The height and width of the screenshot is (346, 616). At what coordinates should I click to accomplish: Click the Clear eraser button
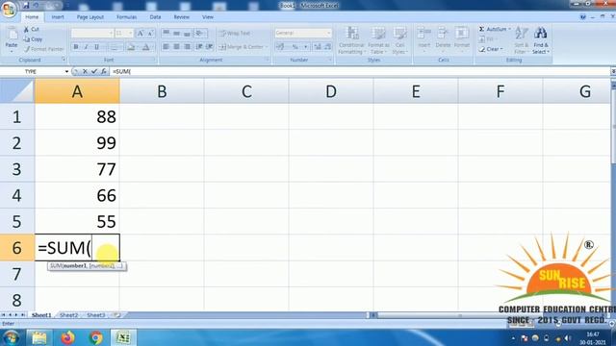(491, 49)
